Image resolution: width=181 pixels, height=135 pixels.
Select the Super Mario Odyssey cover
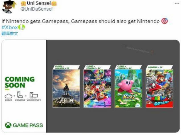coord(159,88)
